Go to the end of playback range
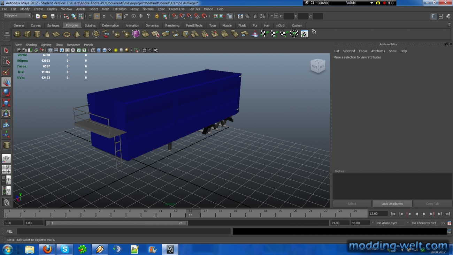 [x=448, y=214]
